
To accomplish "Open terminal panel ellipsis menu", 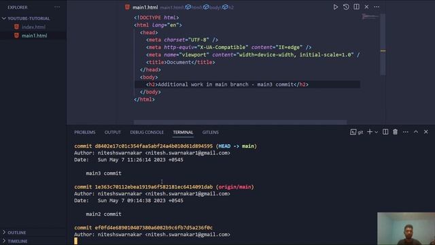I will pos(406,132).
